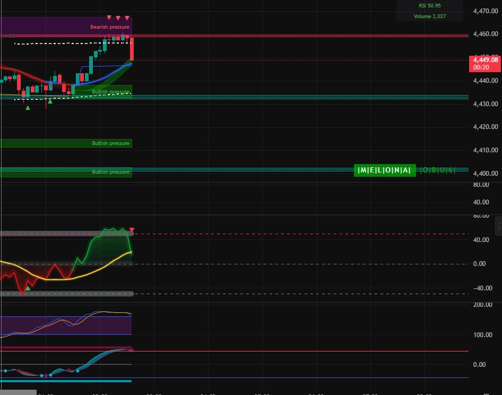The height and width of the screenshot is (395, 502).
Task: Select the RSI 50.95 readout
Action: (429, 5)
